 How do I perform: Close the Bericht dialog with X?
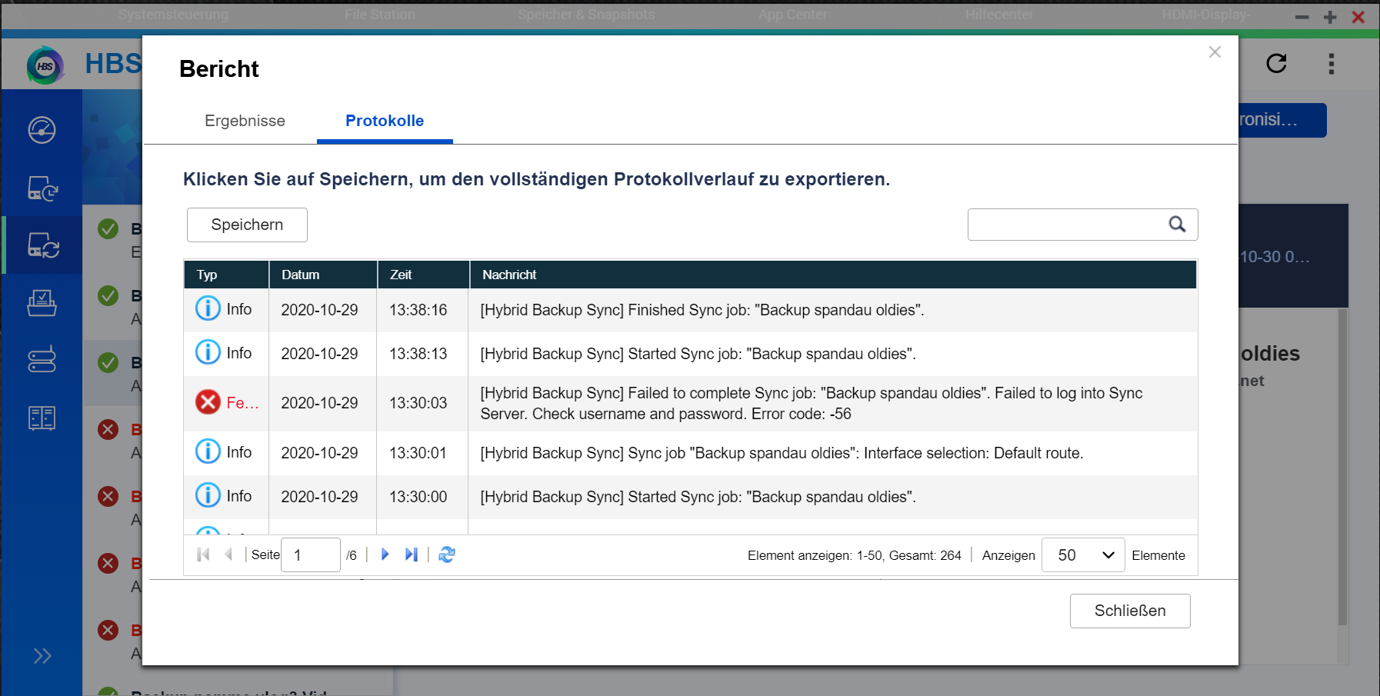[1215, 52]
